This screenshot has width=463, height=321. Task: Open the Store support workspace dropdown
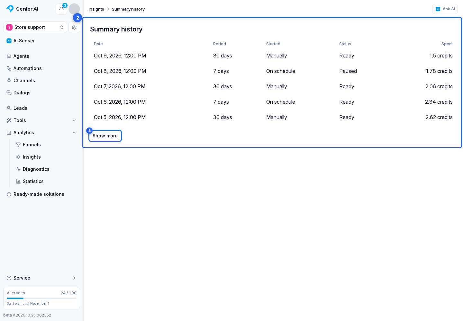click(x=35, y=27)
